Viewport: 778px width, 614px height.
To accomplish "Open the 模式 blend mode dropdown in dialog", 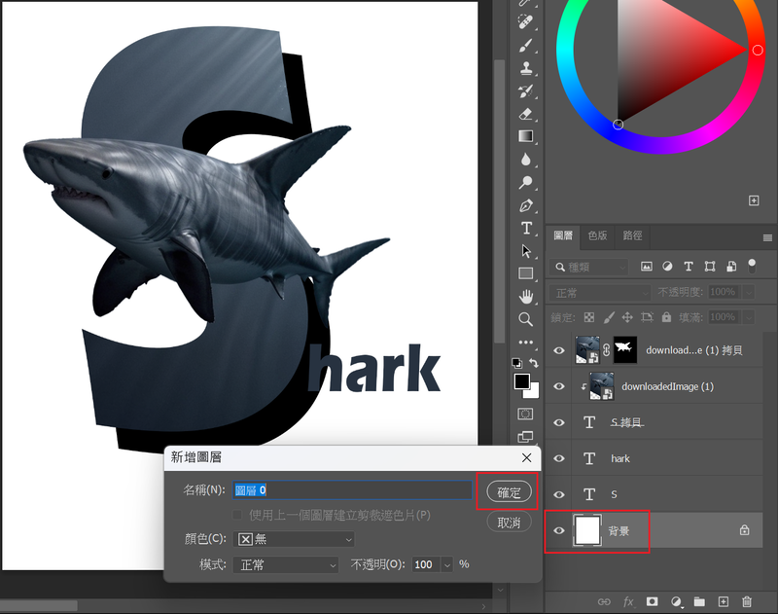I will (x=285, y=564).
